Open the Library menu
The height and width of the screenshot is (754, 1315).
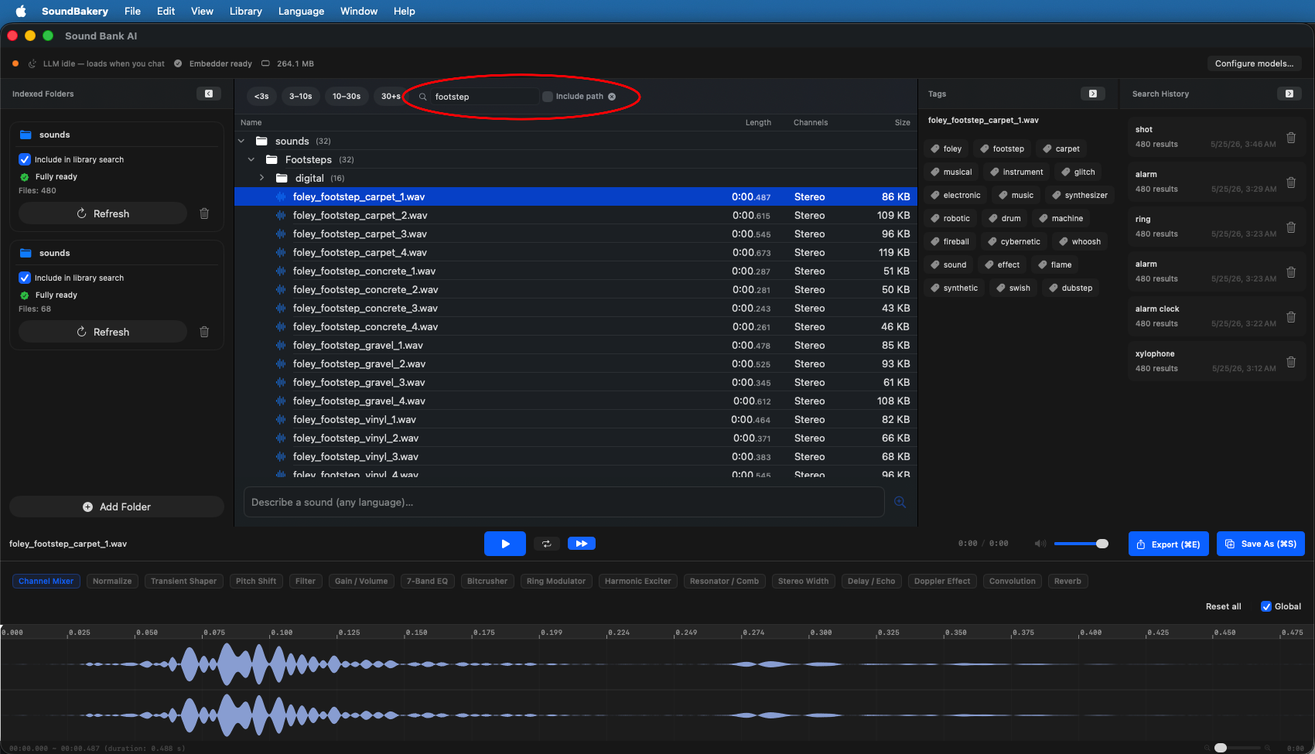[245, 11]
